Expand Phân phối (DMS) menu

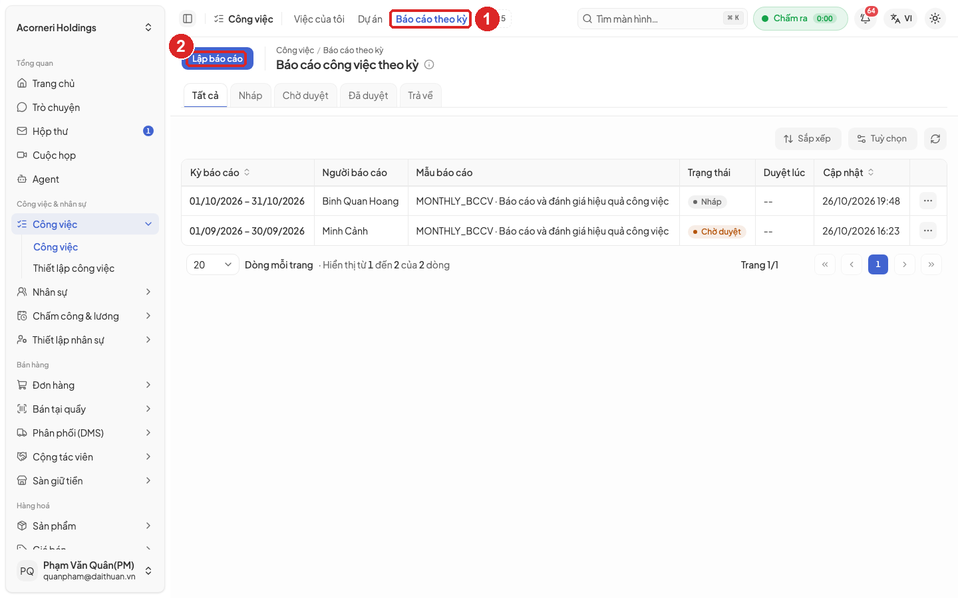point(85,433)
